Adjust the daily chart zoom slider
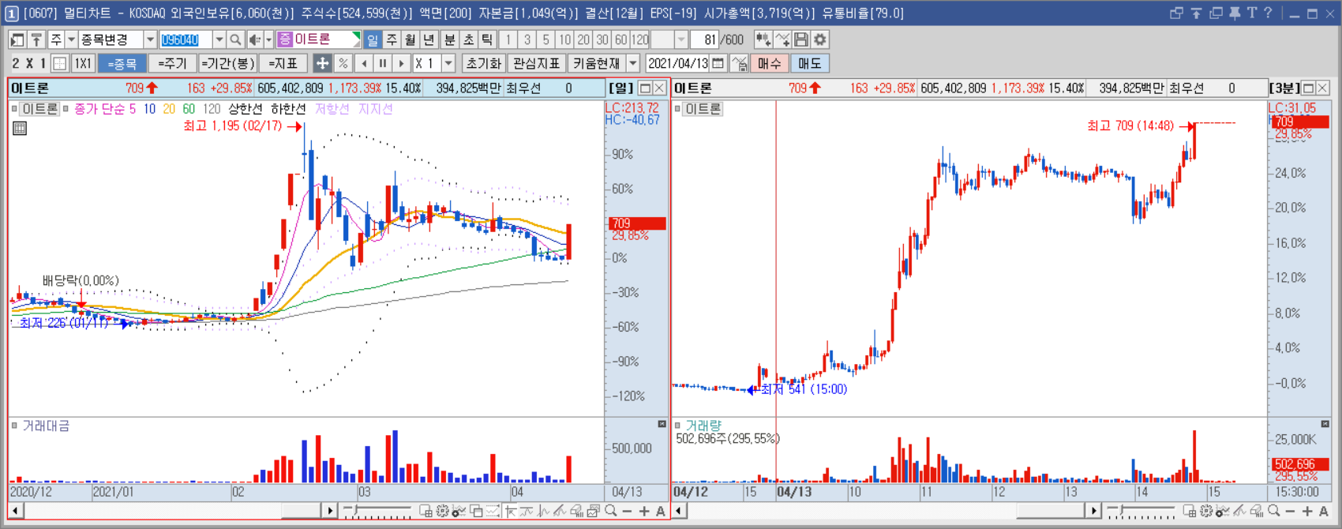 357,512
